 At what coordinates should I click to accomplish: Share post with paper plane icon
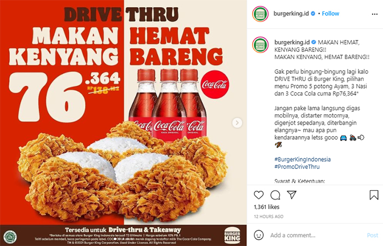(292, 195)
